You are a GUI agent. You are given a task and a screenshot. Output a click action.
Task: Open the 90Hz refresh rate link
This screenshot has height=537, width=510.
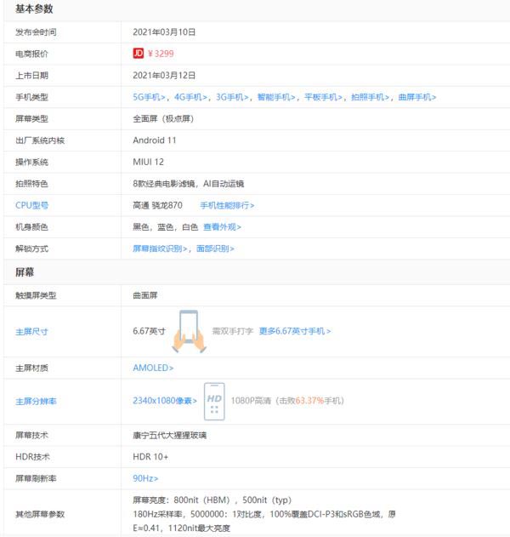(145, 478)
